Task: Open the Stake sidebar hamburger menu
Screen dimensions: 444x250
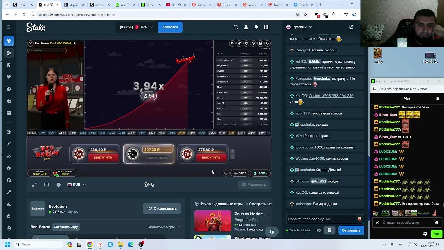Action: point(9,27)
